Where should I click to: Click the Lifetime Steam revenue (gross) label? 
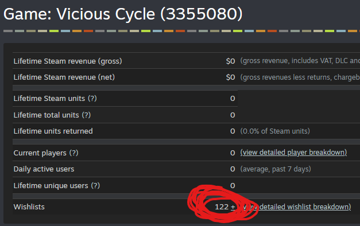[68, 61]
